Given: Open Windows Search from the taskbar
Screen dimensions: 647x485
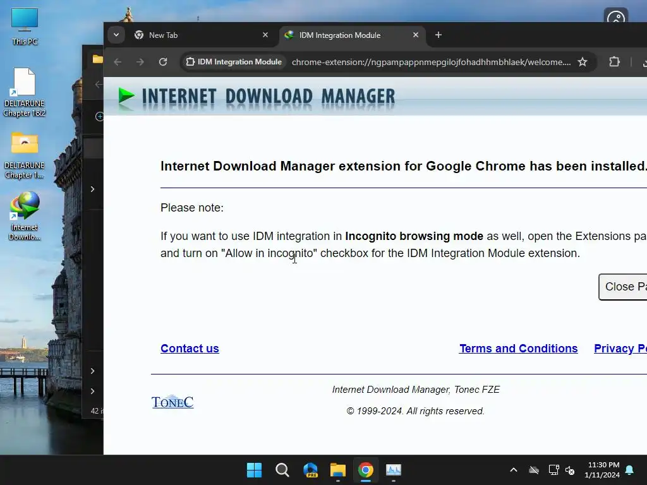Looking at the screenshot, I should (x=282, y=470).
